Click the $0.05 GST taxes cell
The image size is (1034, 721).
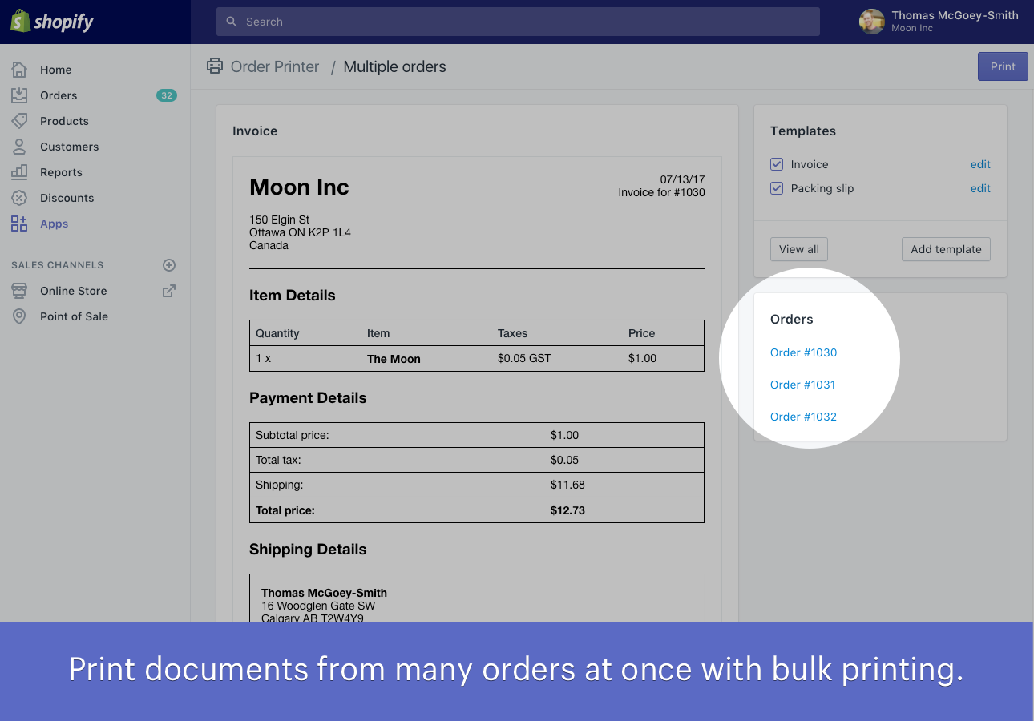pyautogui.click(x=524, y=358)
